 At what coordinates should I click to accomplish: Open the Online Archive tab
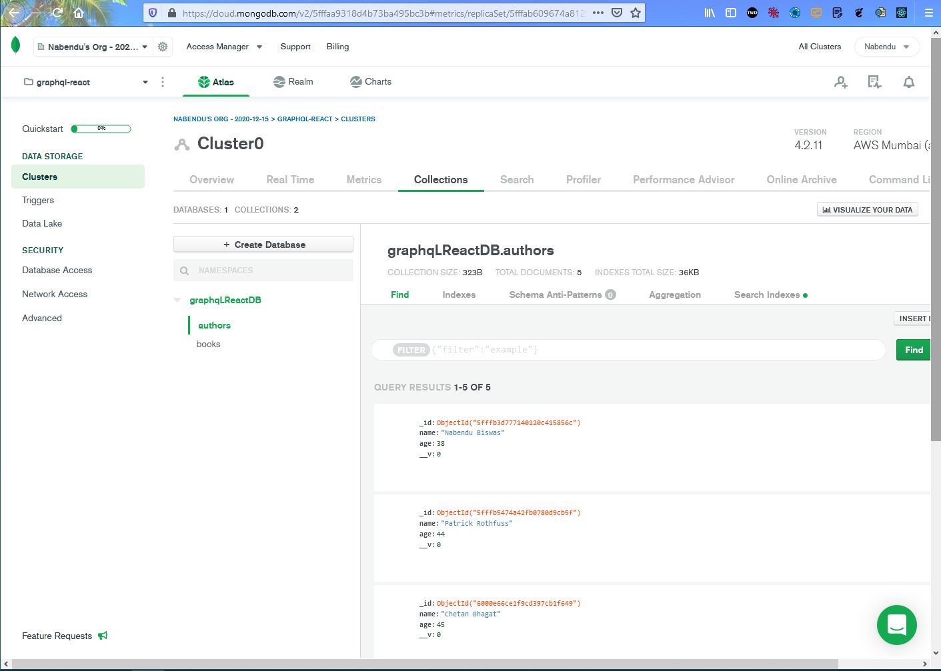(x=802, y=180)
